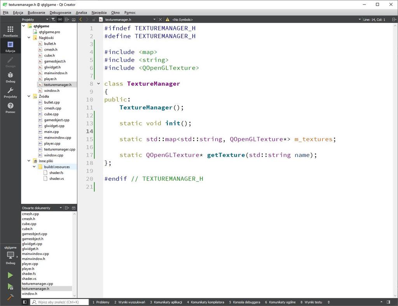Screen dimensions: 398x306
Task: Close texturemanager.h document with X
Action: pyautogui.click(x=160, y=19)
